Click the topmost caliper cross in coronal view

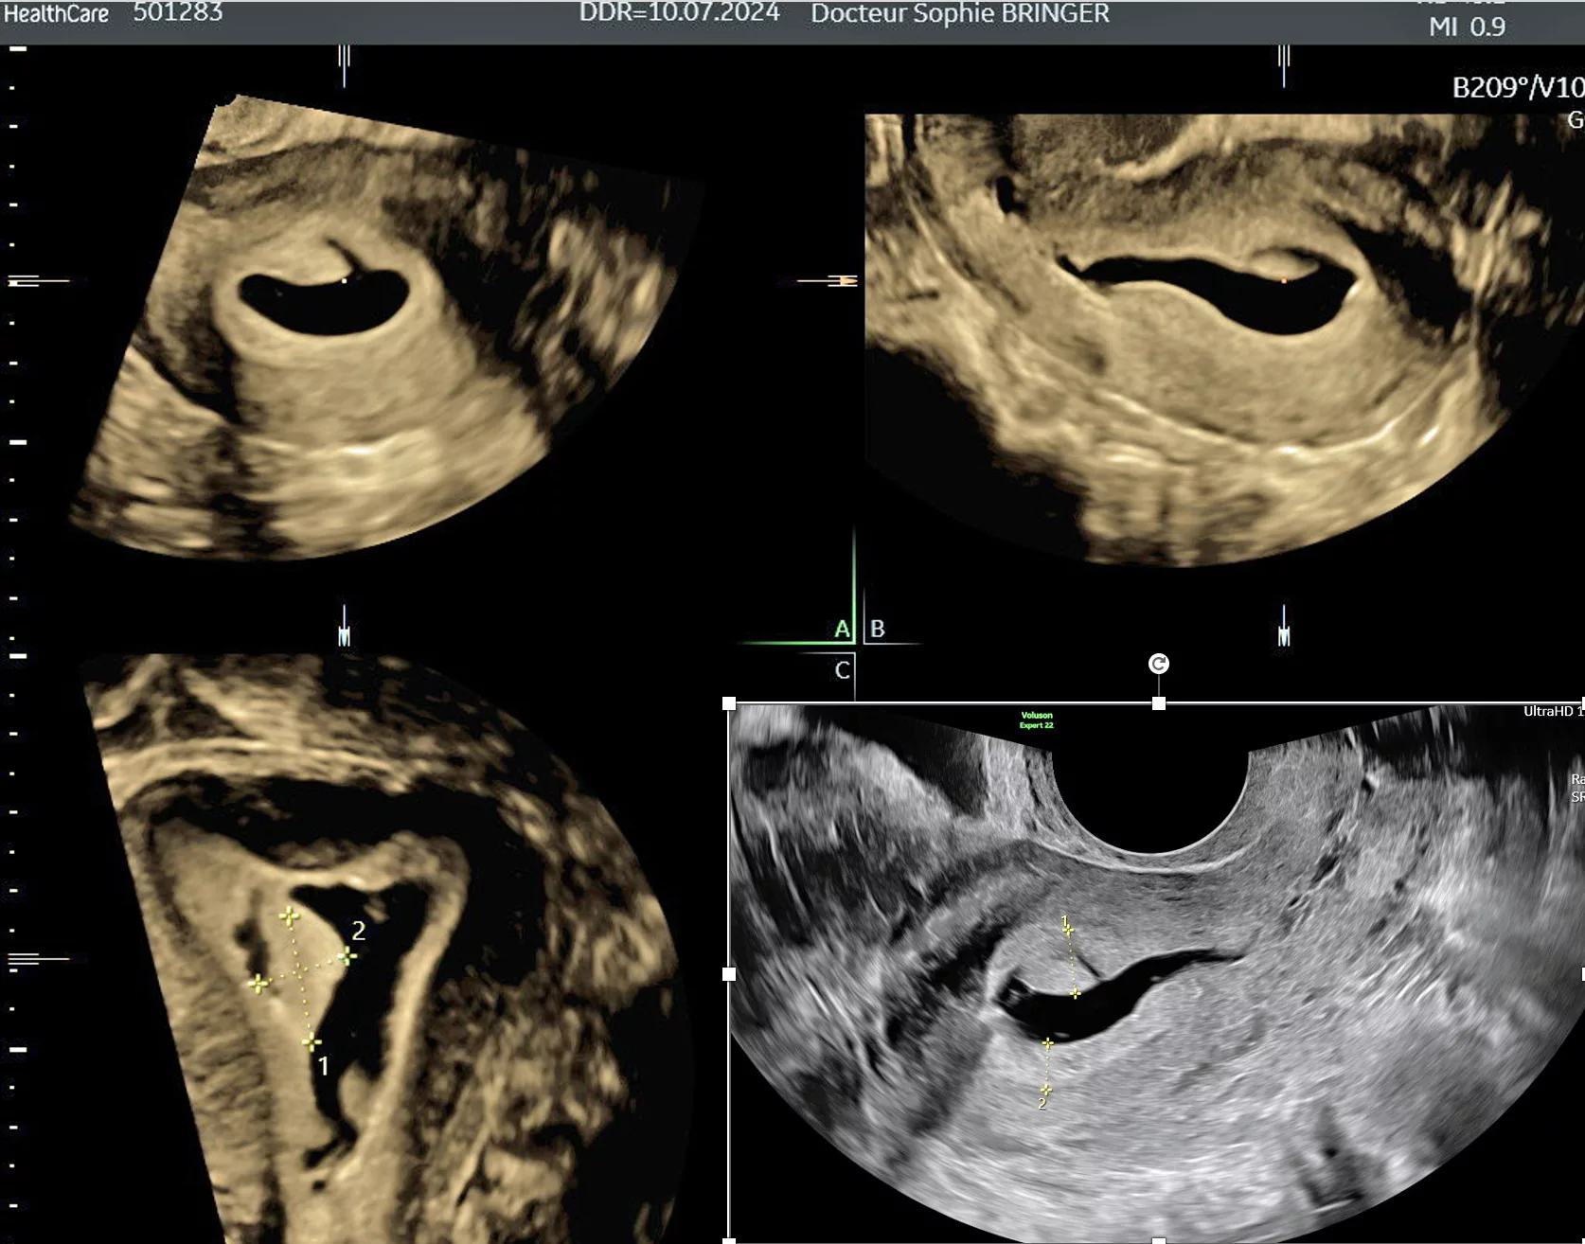289,915
